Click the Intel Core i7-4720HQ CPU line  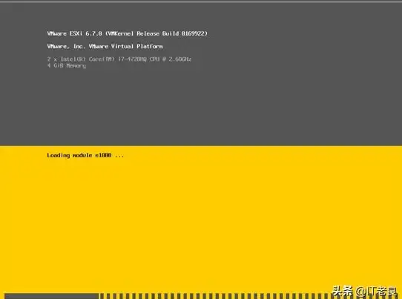pyautogui.click(x=119, y=59)
